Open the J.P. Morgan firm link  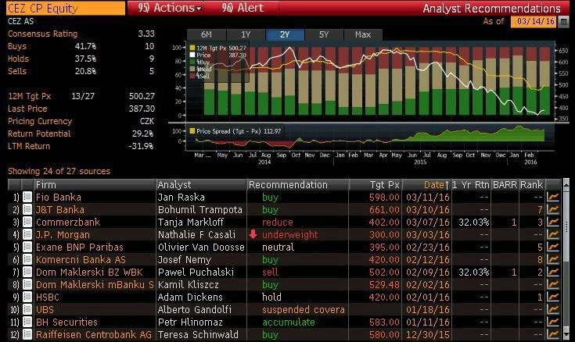[x=63, y=234]
